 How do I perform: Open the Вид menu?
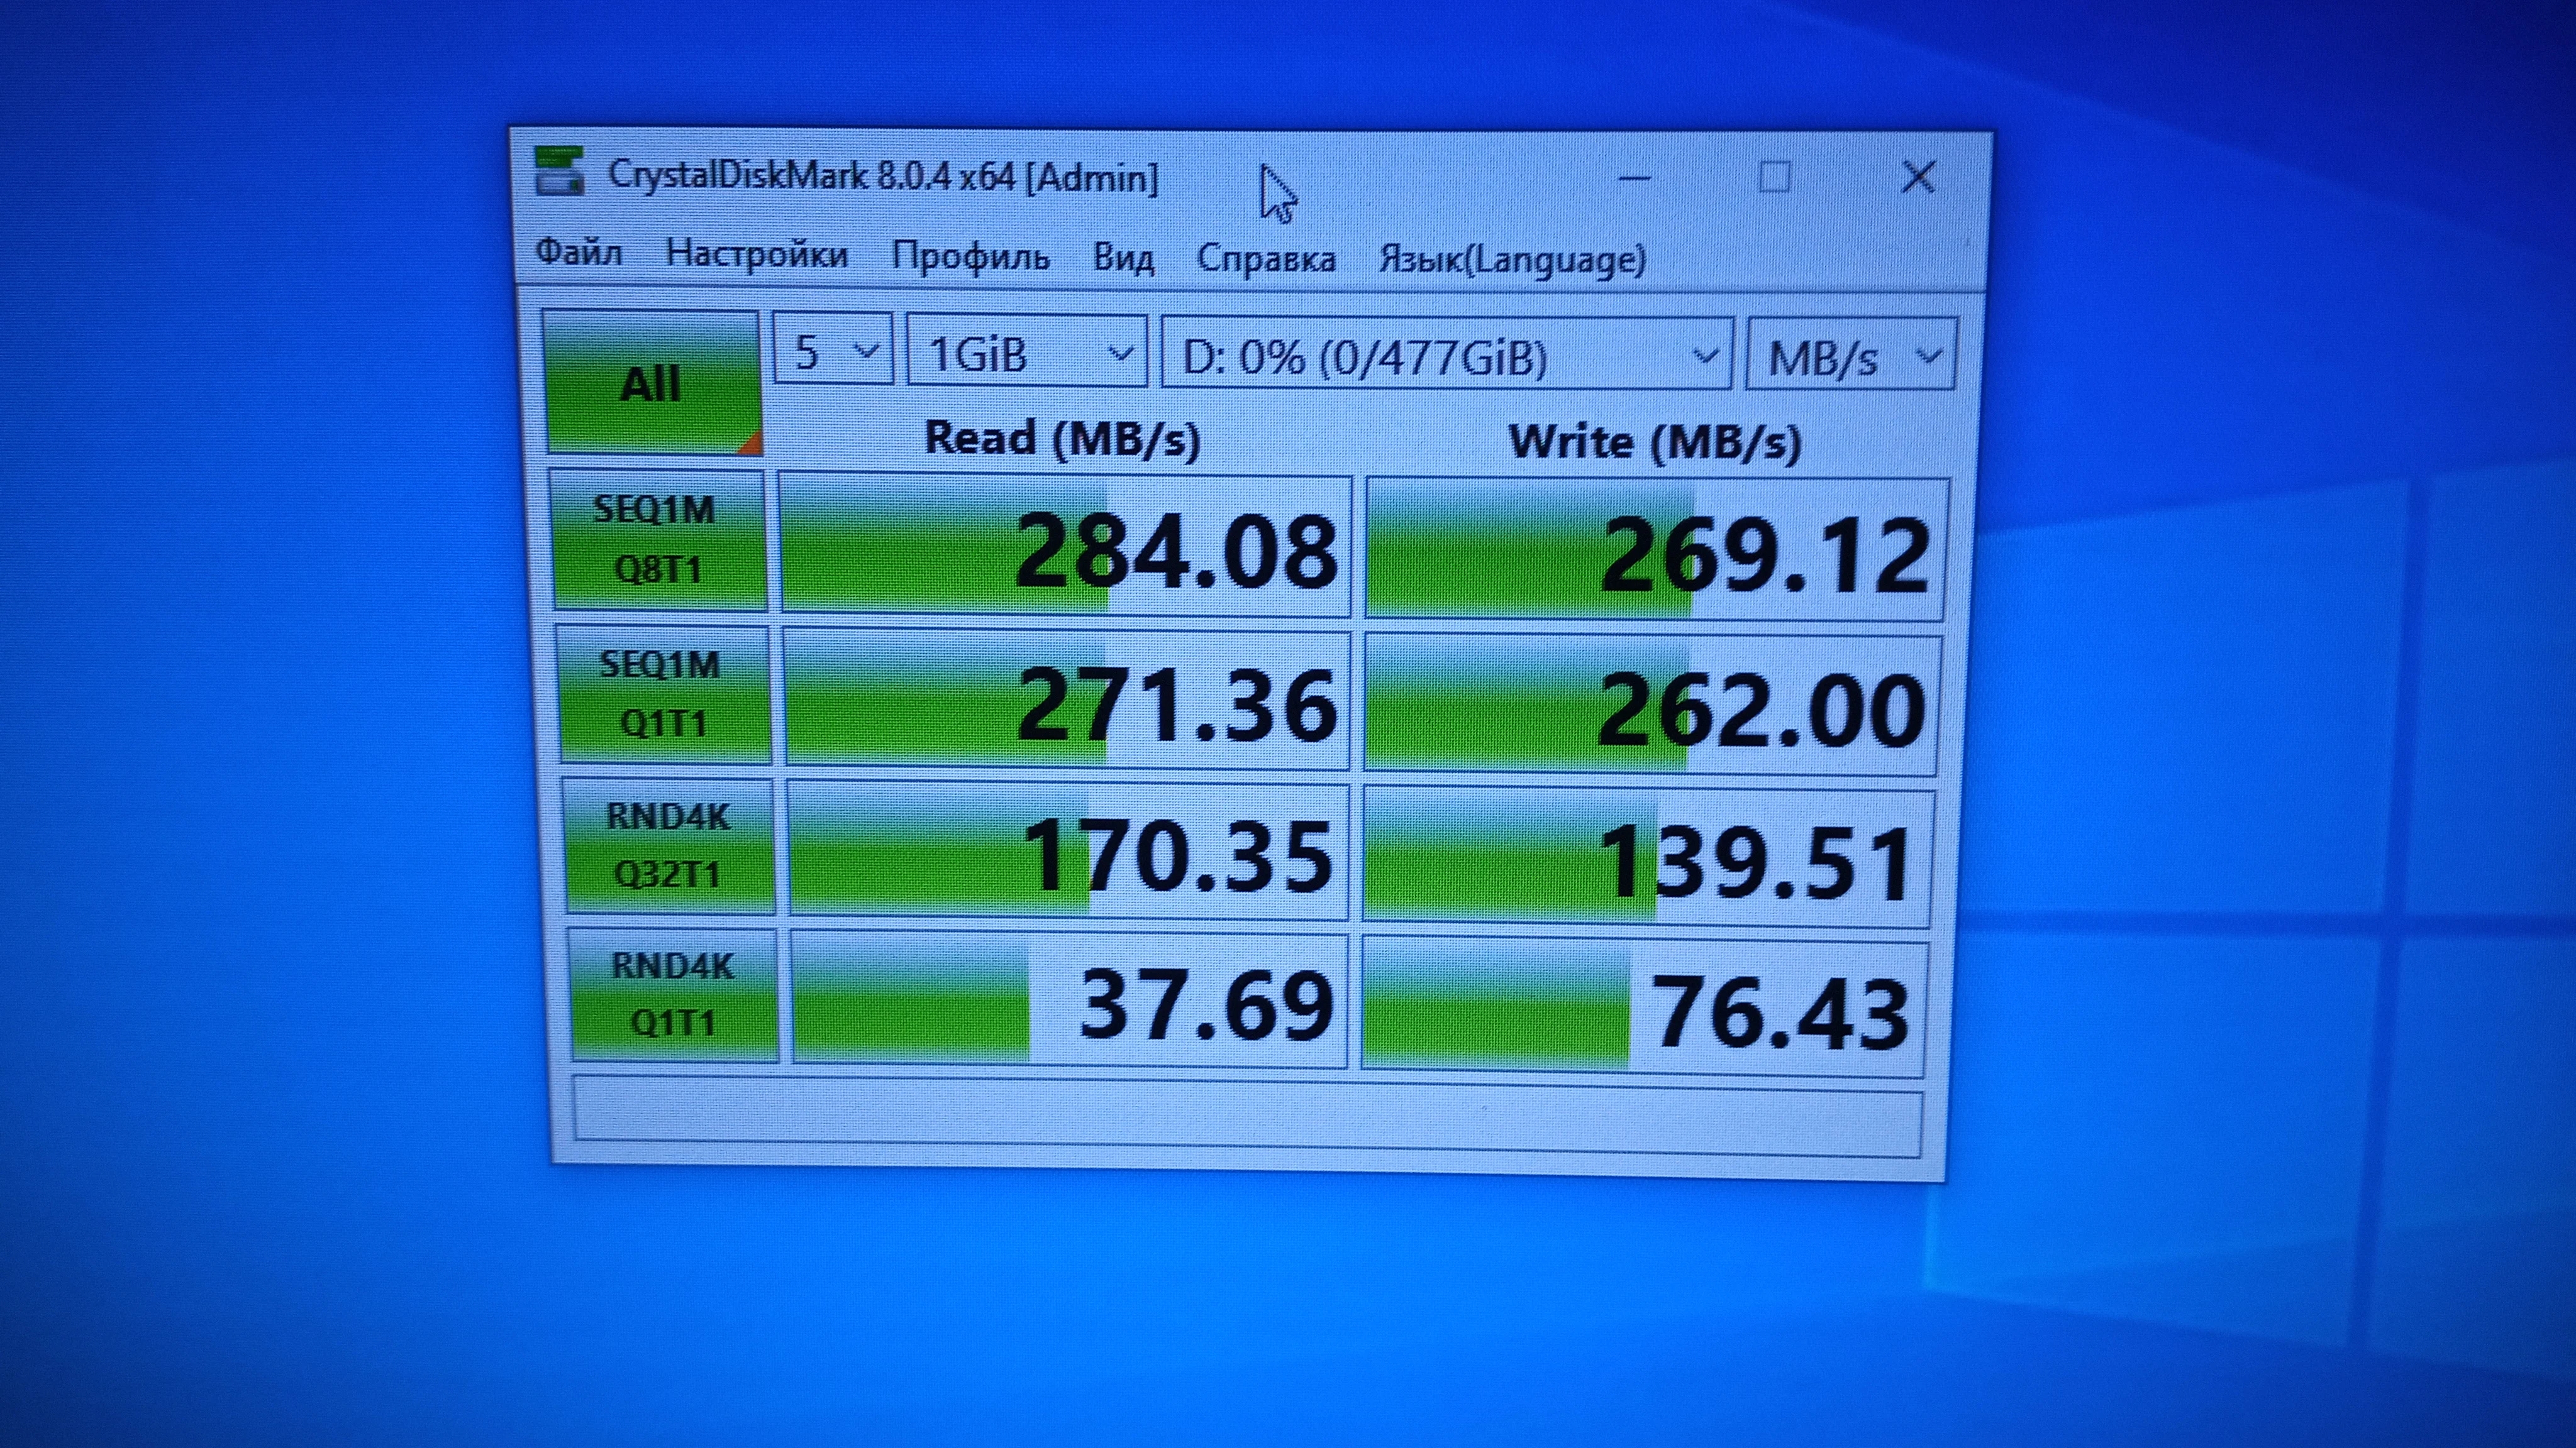(1123, 257)
